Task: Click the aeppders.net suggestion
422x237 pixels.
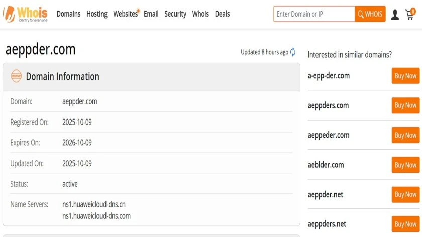Action: click(x=327, y=224)
